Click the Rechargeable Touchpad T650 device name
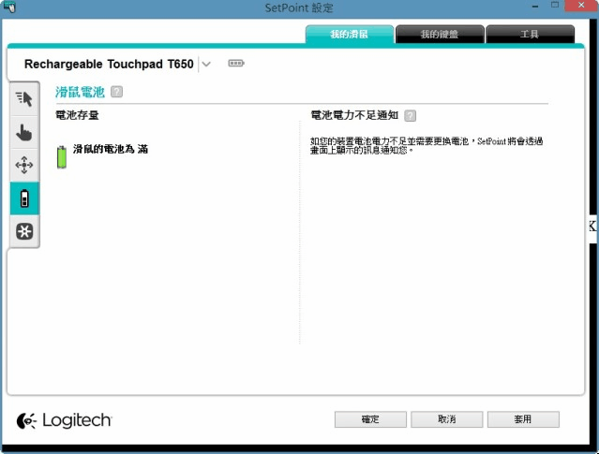Viewport: 599px width, 454px height. (x=109, y=64)
